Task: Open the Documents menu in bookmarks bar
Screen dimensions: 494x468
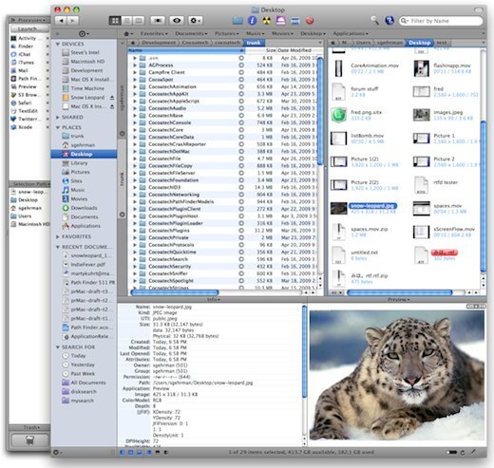Action: pyautogui.click(x=191, y=33)
